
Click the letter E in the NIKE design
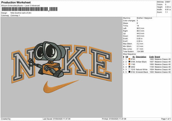pos(100,64)
